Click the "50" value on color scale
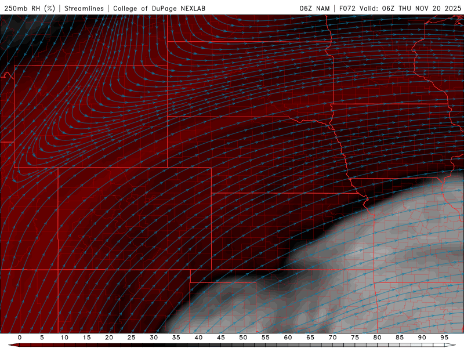This screenshot has width=464, height=348. pos(243,338)
